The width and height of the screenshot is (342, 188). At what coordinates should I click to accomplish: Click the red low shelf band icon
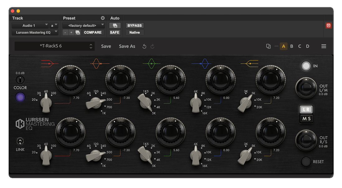(x=50, y=64)
